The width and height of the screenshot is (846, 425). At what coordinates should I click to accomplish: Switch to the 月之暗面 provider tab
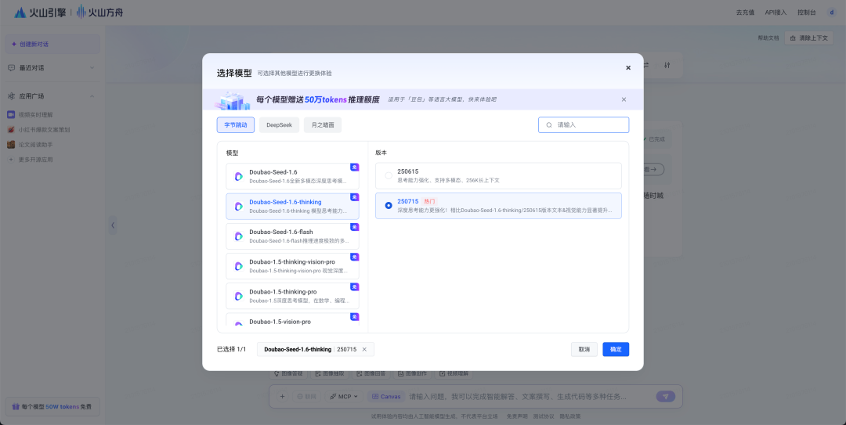(323, 125)
